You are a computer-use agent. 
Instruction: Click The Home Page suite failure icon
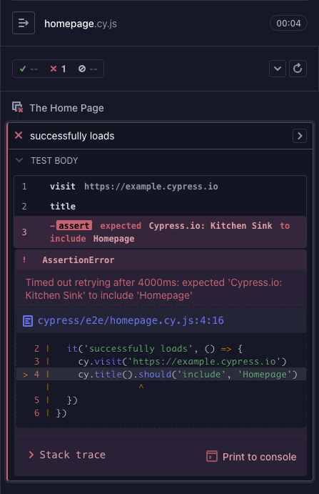coord(18,107)
